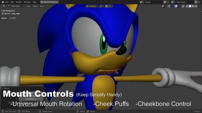The width and height of the screenshot is (202, 113).
Task: Click the Move status bar hint
Action: click(x=91, y=111)
